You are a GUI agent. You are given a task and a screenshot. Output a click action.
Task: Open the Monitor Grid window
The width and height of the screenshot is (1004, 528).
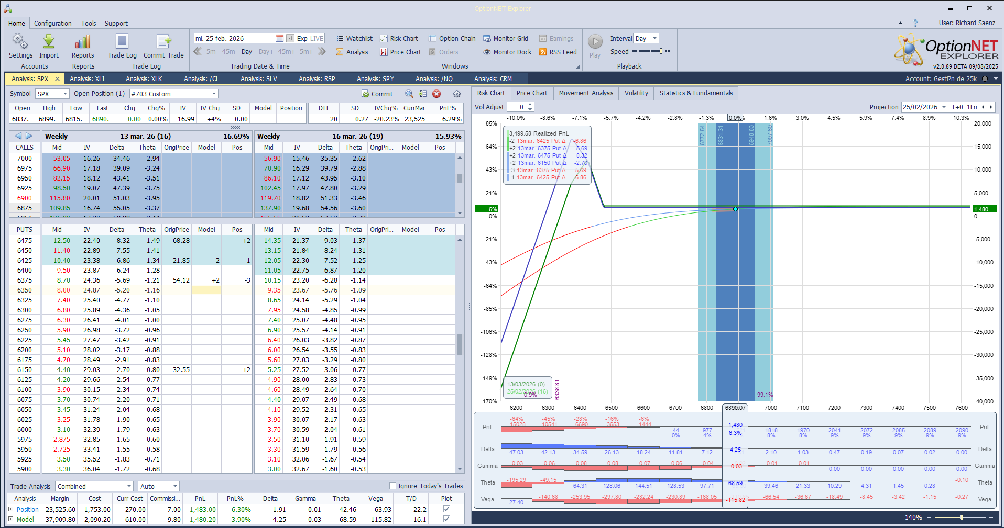pos(505,38)
